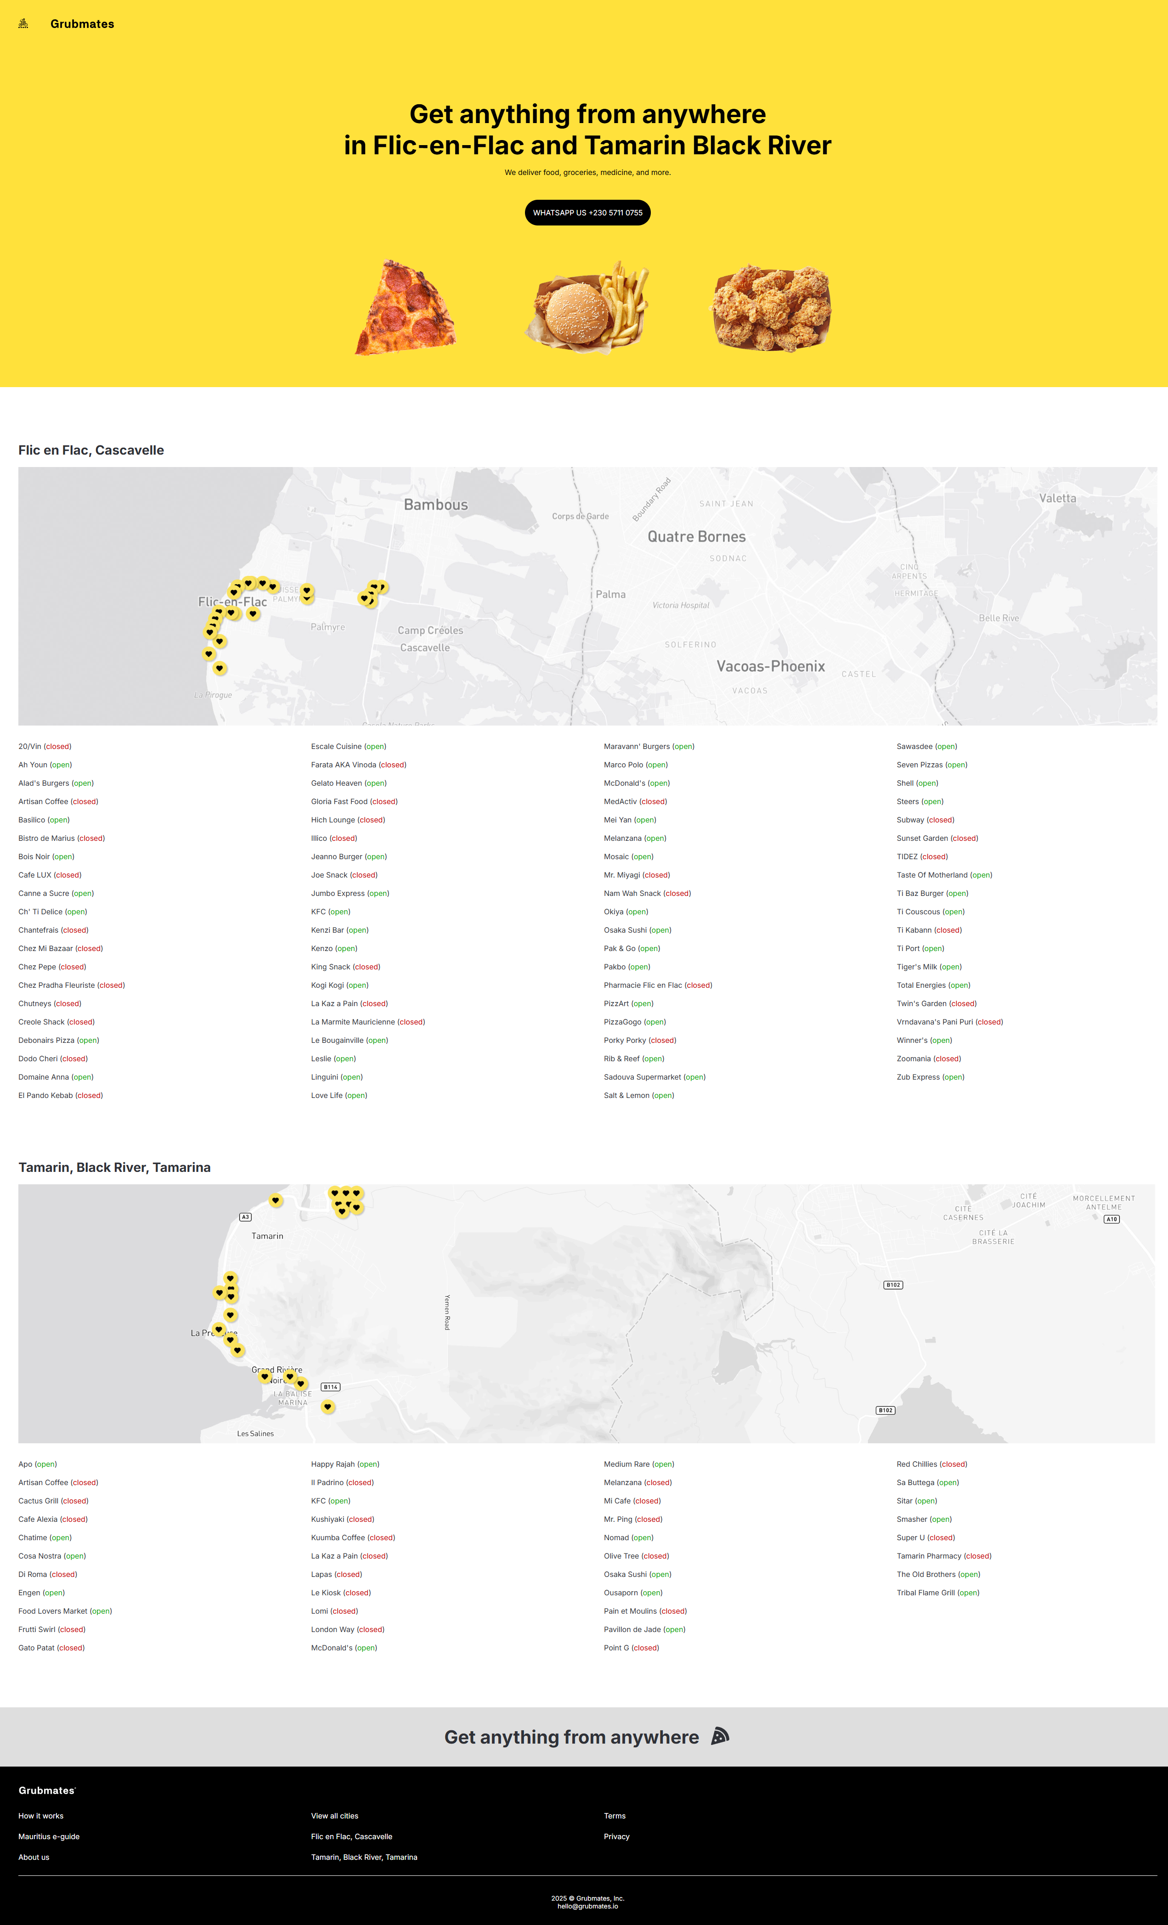The height and width of the screenshot is (1925, 1168).
Task: Open the WhatsApp us button
Action: tap(587, 213)
